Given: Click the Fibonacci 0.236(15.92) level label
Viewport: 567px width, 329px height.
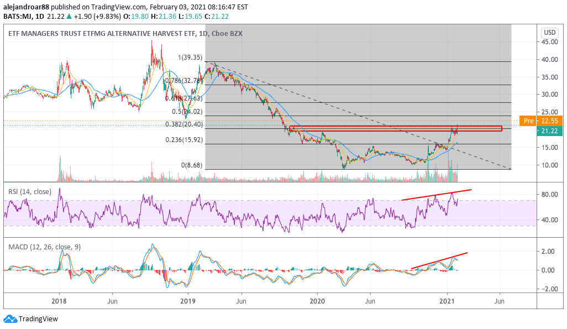Looking at the screenshot, I should click(x=183, y=140).
